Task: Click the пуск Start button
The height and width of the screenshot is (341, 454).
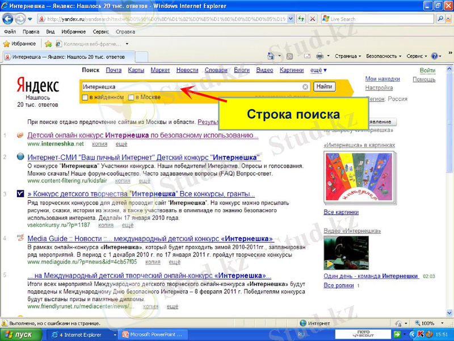Action: pyautogui.click(x=18, y=335)
